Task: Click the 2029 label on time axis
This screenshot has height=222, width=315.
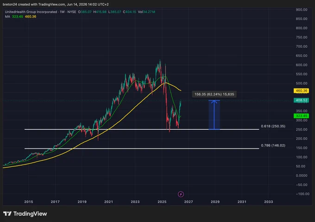Action: [215, 202]
